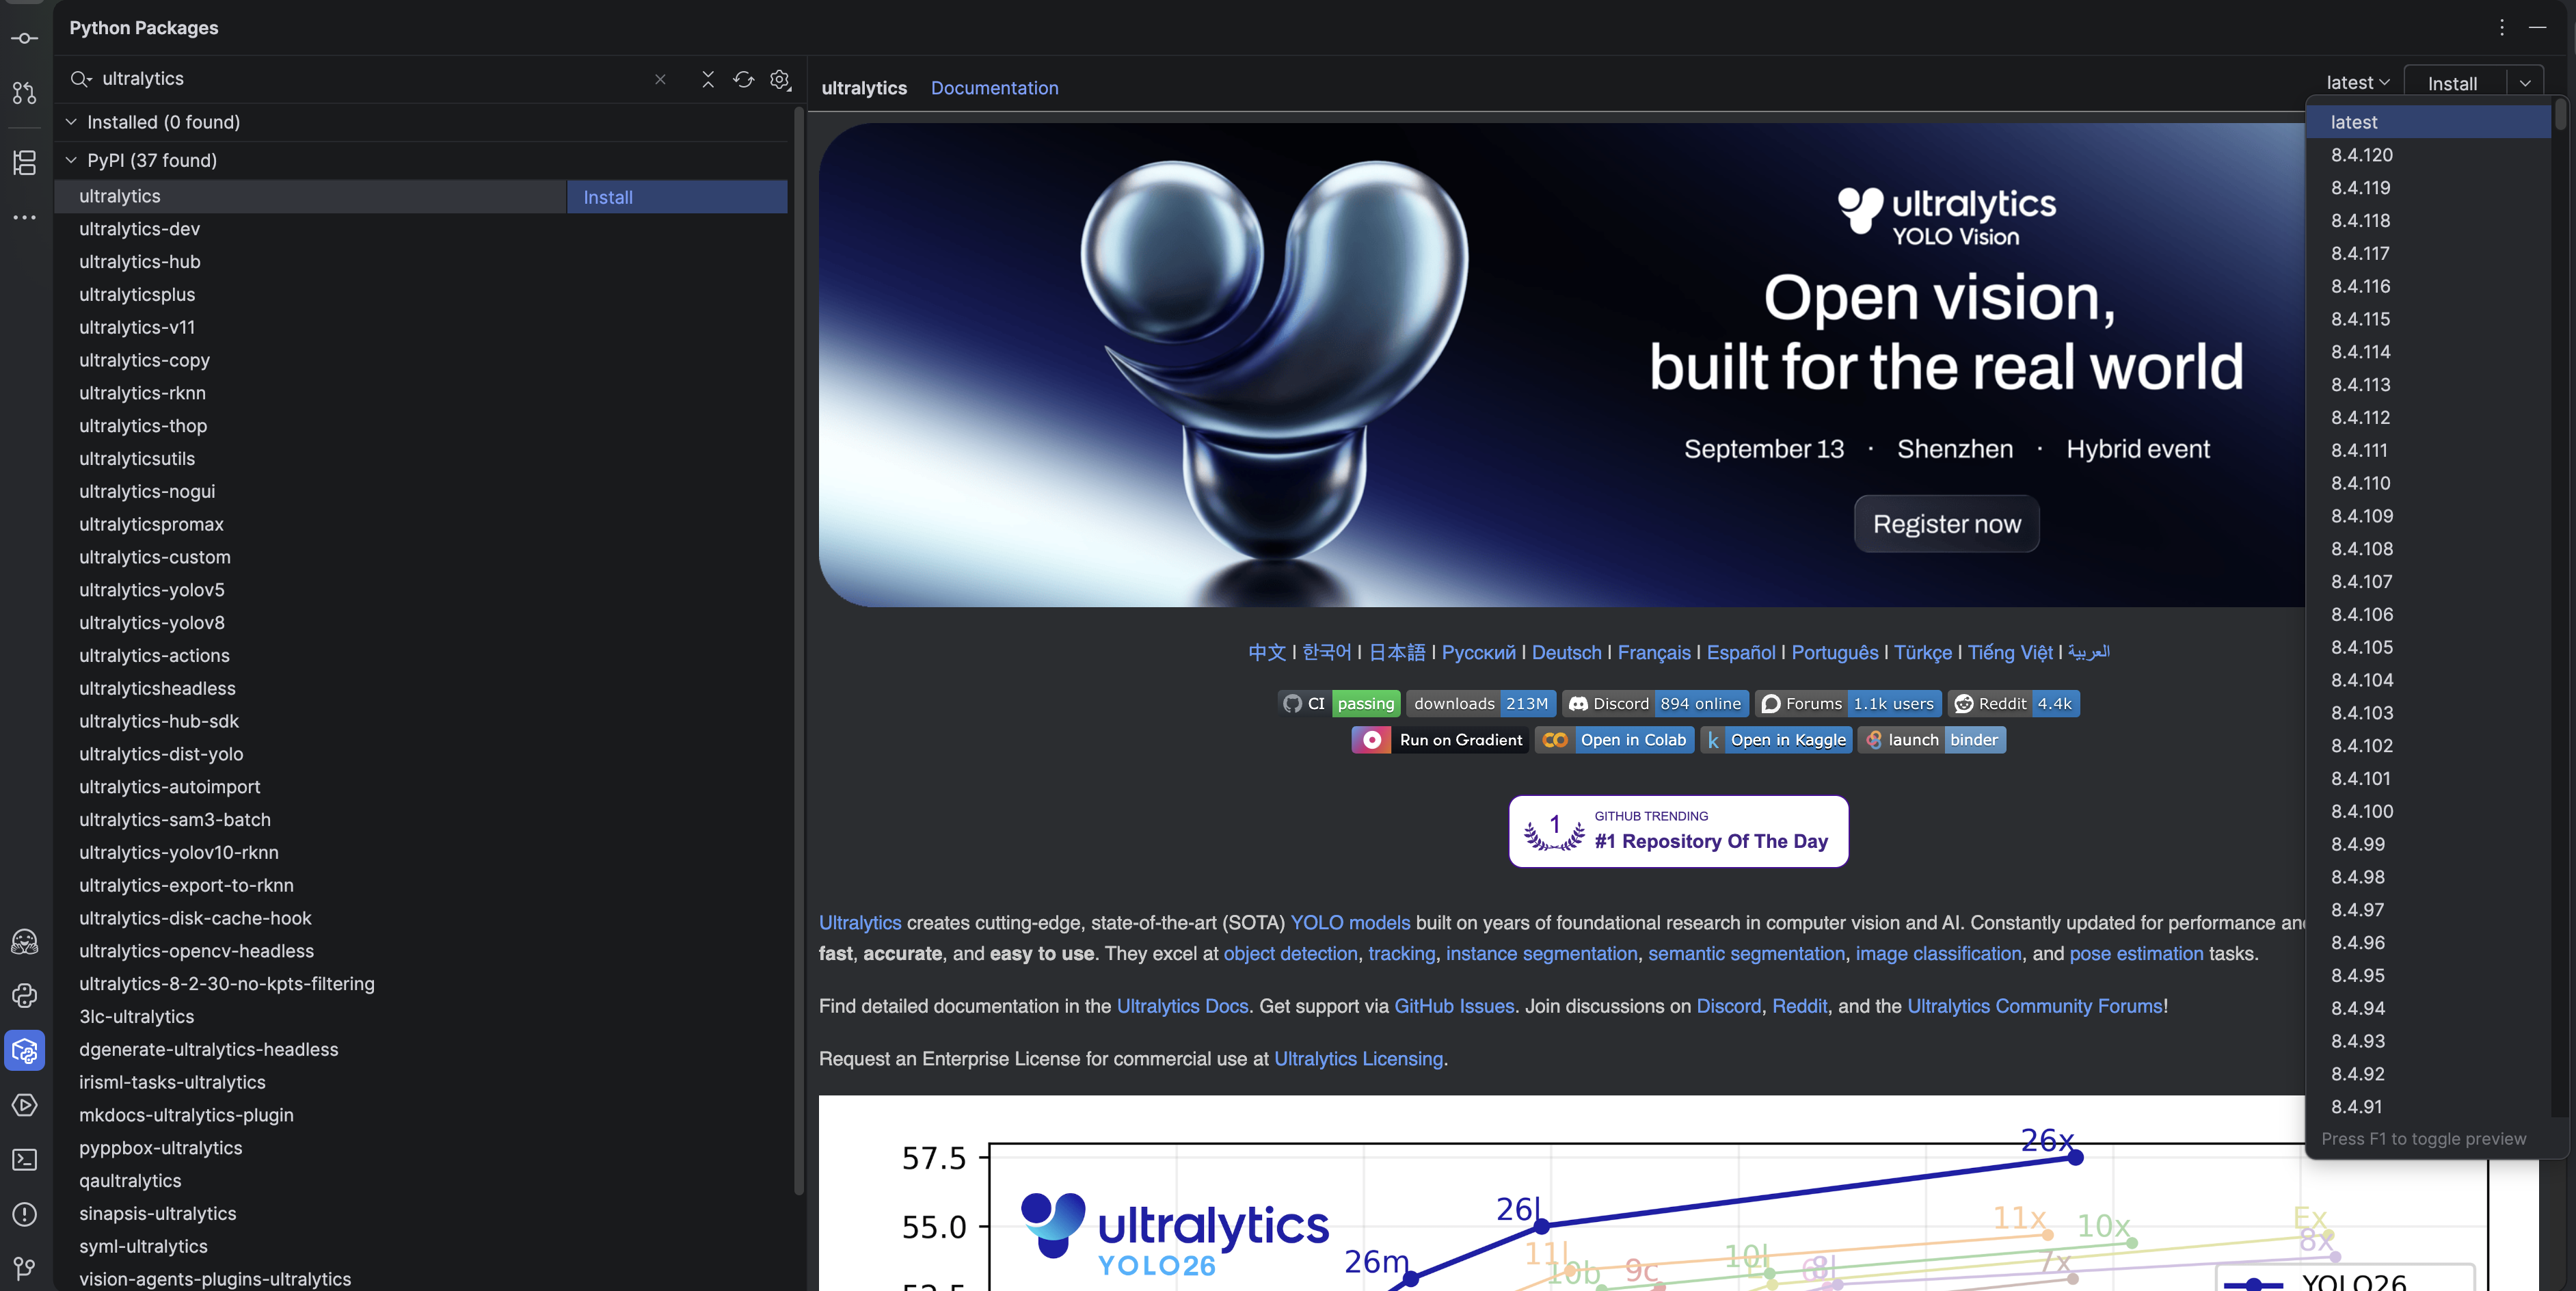Viewport: 2576px width, 1291px height.
Task: Collapse all package groups
Action: pyautogui.click(x=708, y=79)
